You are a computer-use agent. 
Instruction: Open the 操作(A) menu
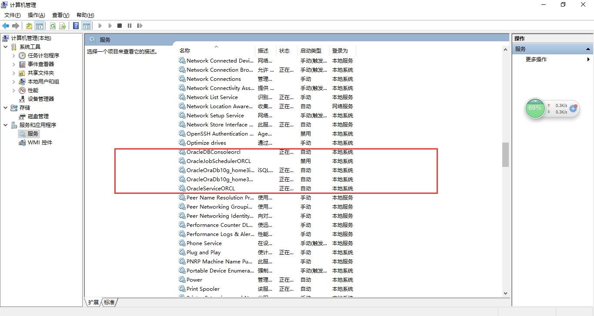(37, 15)
